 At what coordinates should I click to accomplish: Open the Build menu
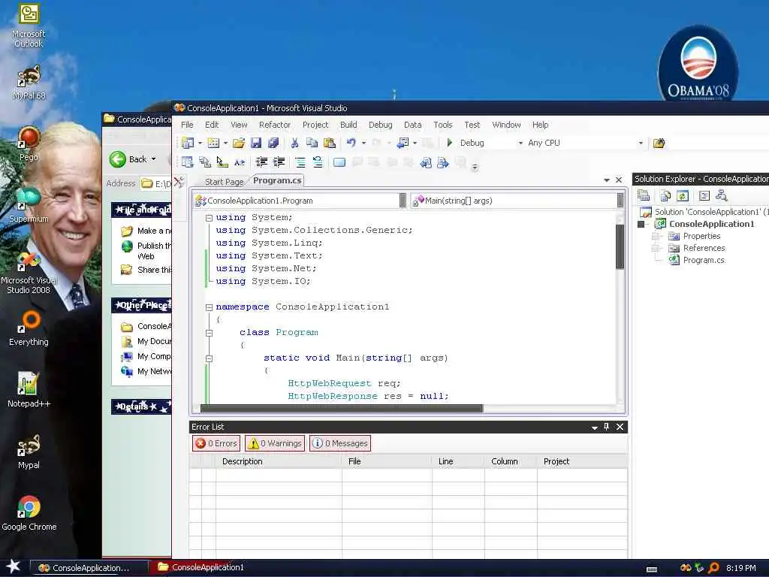pos(348,125)
